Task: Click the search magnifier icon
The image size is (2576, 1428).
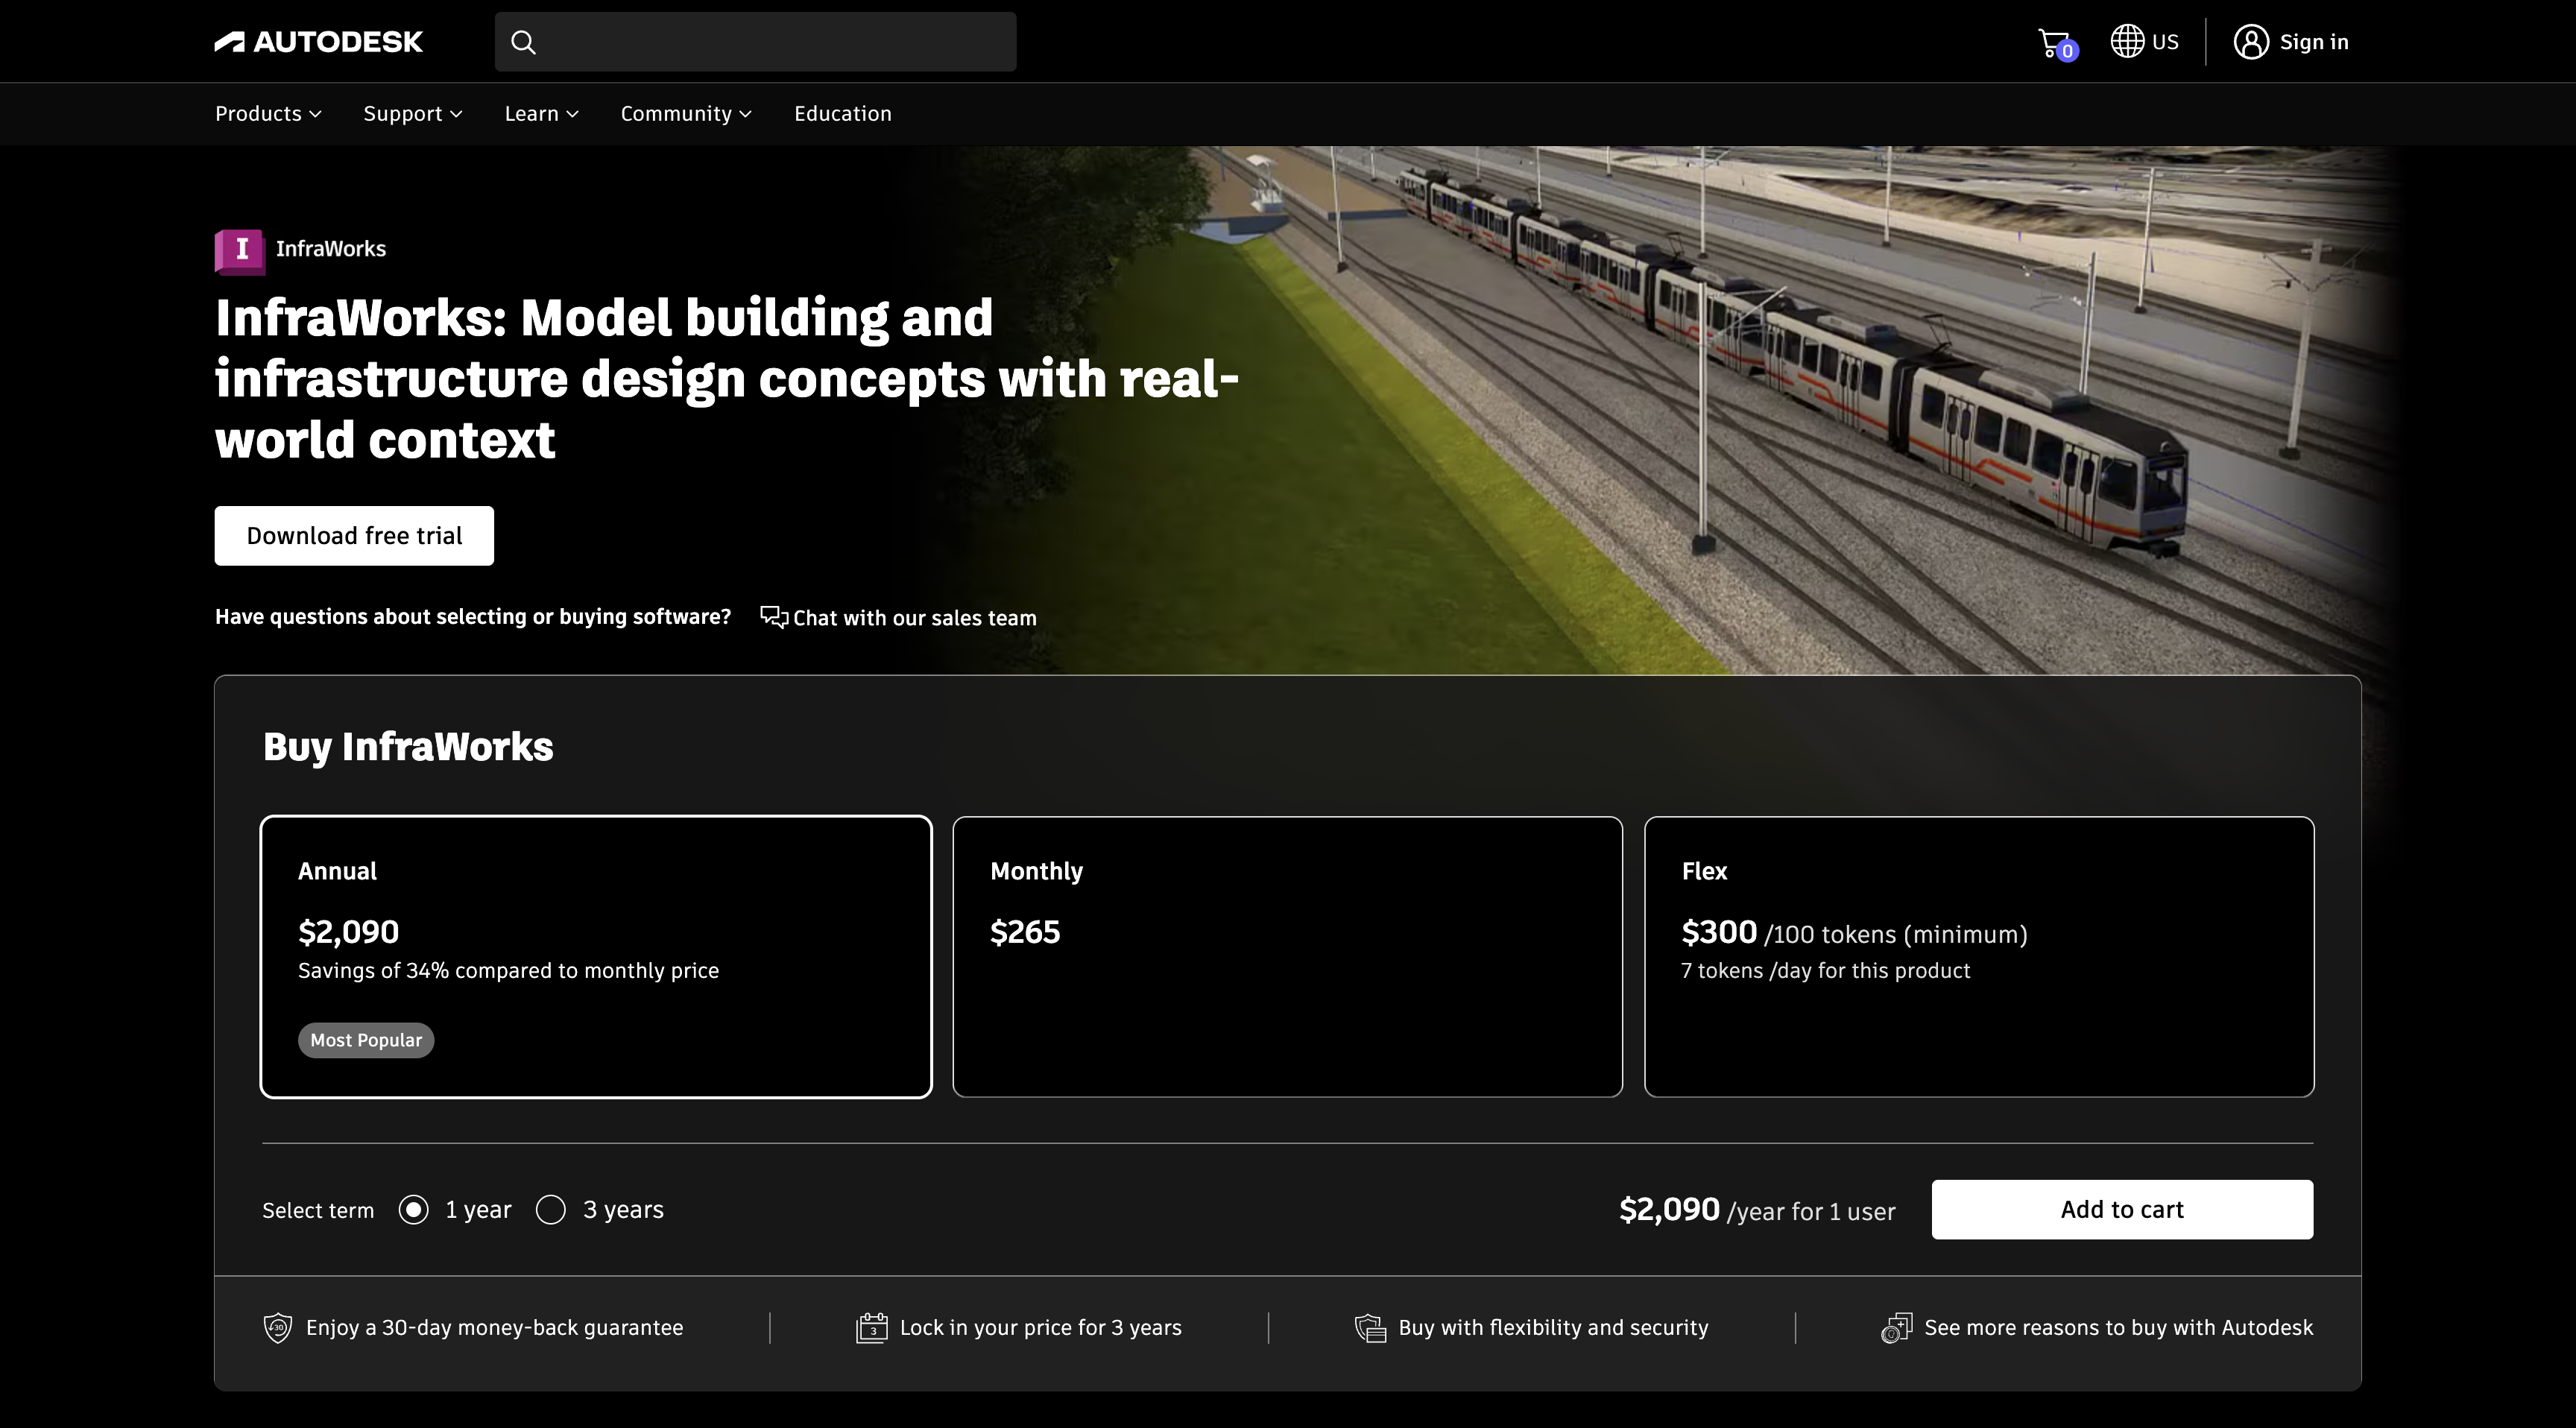Action: tap(523, 42)
